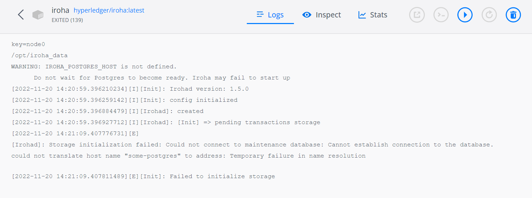This screenshot has width=532, height=198.
Task: Click the chart icon on Stats tab
Action: click(362, 15)
